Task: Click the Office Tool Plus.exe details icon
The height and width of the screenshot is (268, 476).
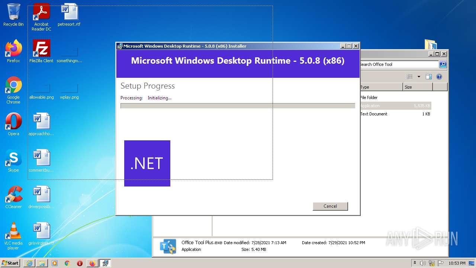Action: [168, 246]
